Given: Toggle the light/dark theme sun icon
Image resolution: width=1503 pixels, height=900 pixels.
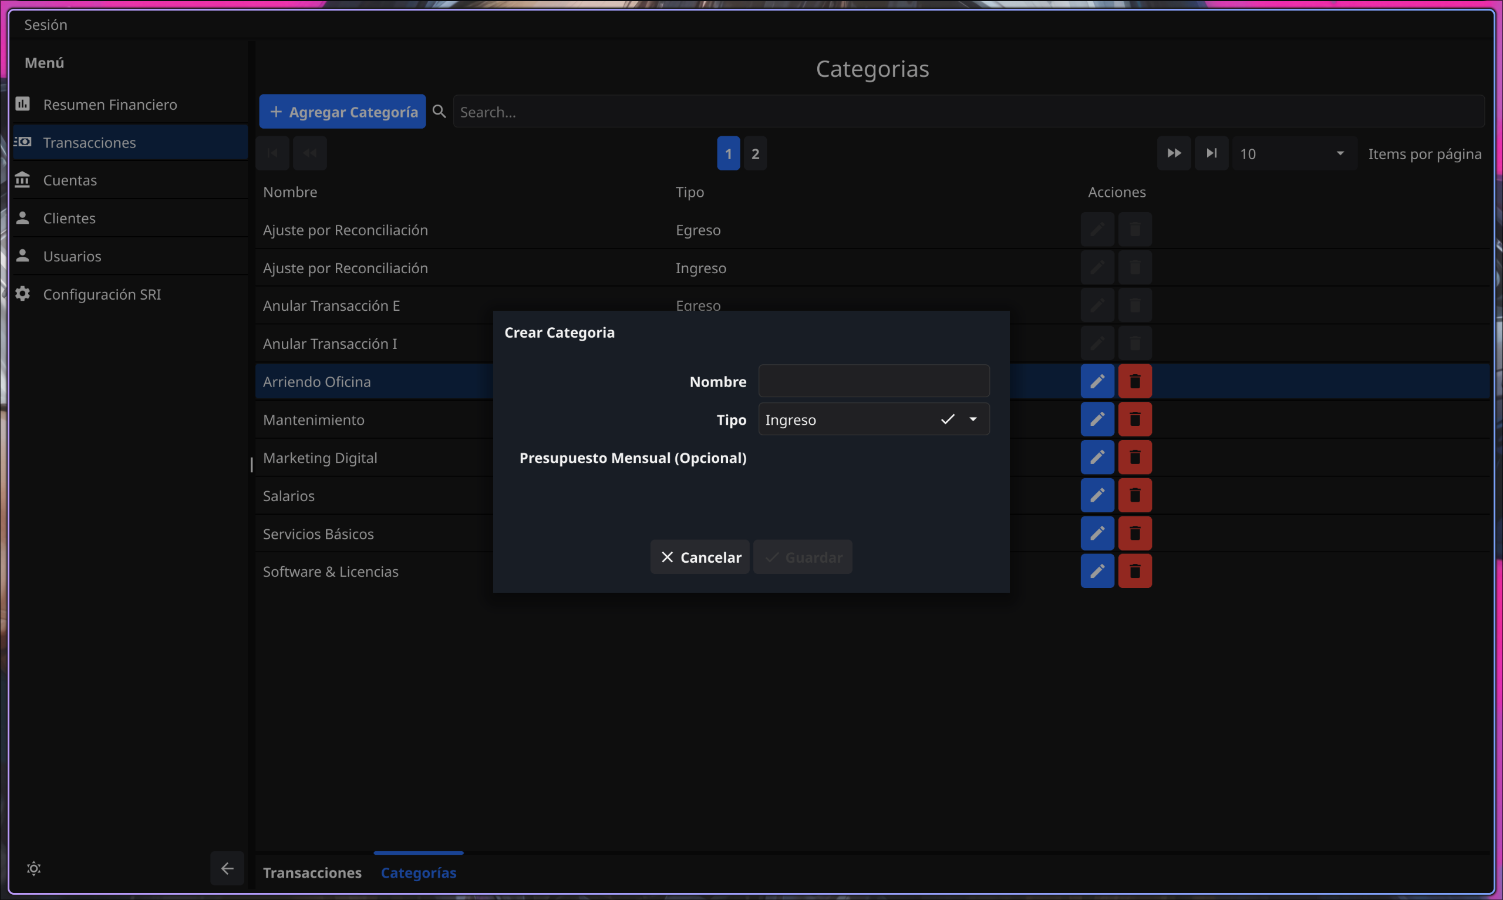Looking at the screenshot, I should 34,868.
